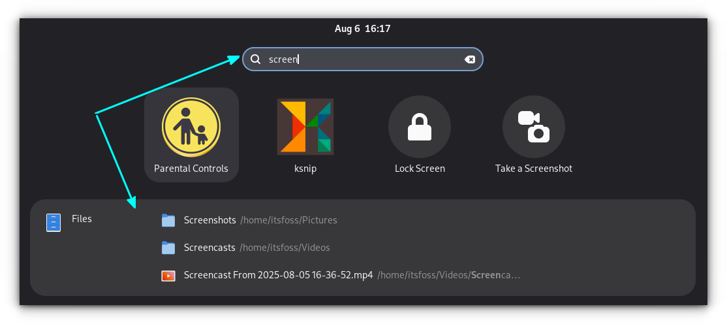Viewport: 727px width, 326px height.
Task: Click the /home/itsfoss/Pictures path text
Action: pos(288,220)
